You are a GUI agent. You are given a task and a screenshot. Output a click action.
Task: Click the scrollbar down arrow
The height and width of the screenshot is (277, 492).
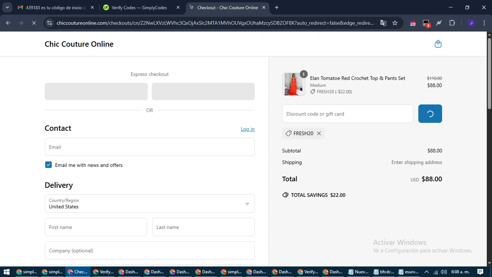(x=489, y=263)
